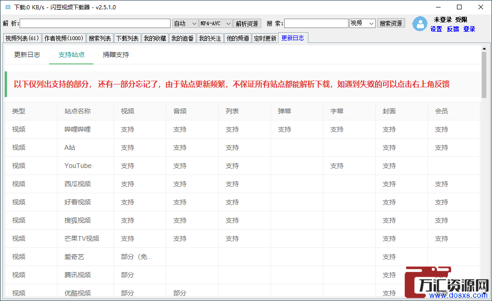
Task: Click into the 搜索 input field
Action: point(316,23)
